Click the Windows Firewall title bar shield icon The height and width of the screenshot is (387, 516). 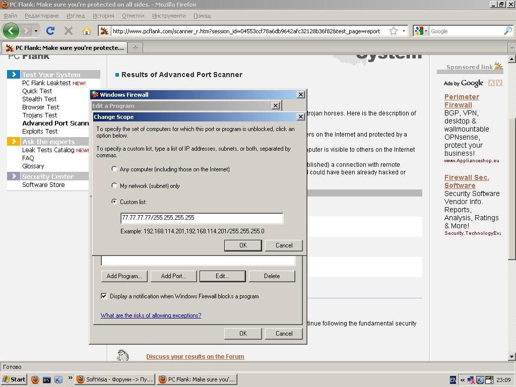[x=95, y=94]
